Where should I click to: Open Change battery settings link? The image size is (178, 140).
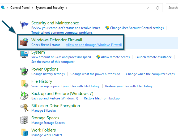point(48,74)
